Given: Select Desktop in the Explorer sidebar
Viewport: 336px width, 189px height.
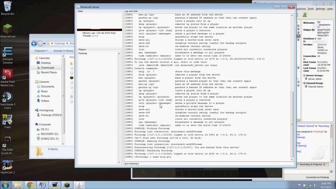Looking at the screenshot, I should click(x=46, y=63).
